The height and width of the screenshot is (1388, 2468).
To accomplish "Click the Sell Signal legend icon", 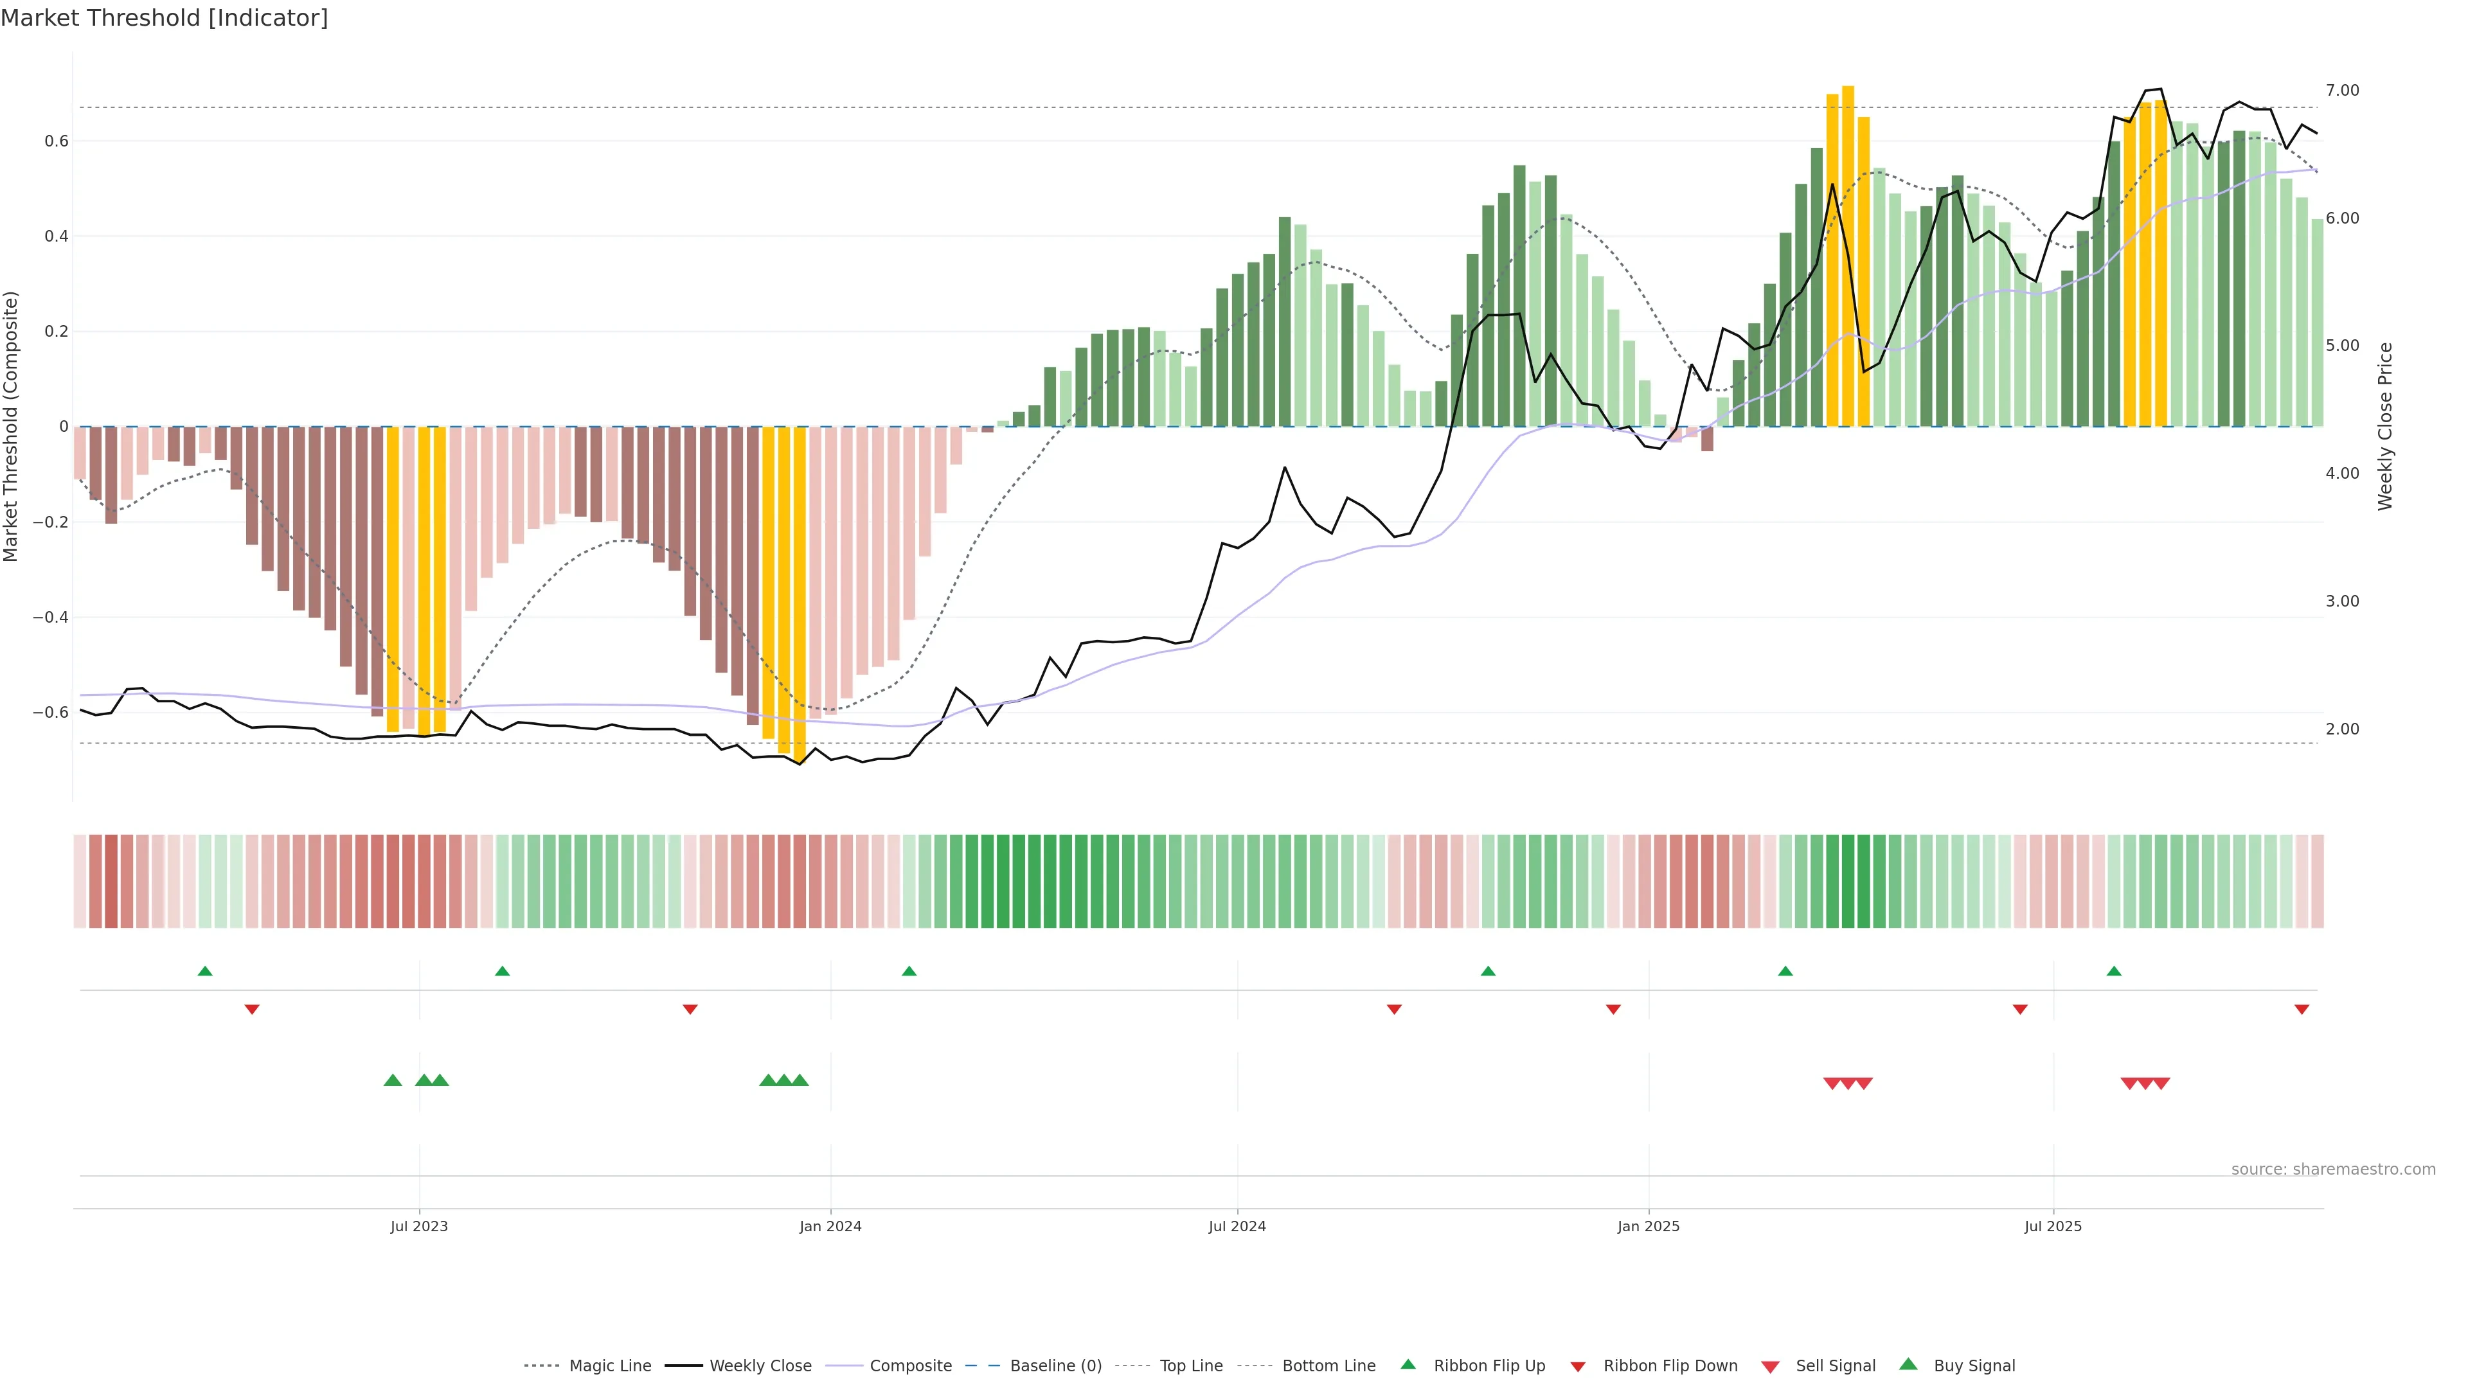I will click(x=1769, y=1367).
